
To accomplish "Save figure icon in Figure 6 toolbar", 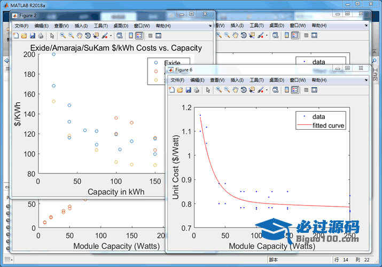I will (x=188, y=90).
